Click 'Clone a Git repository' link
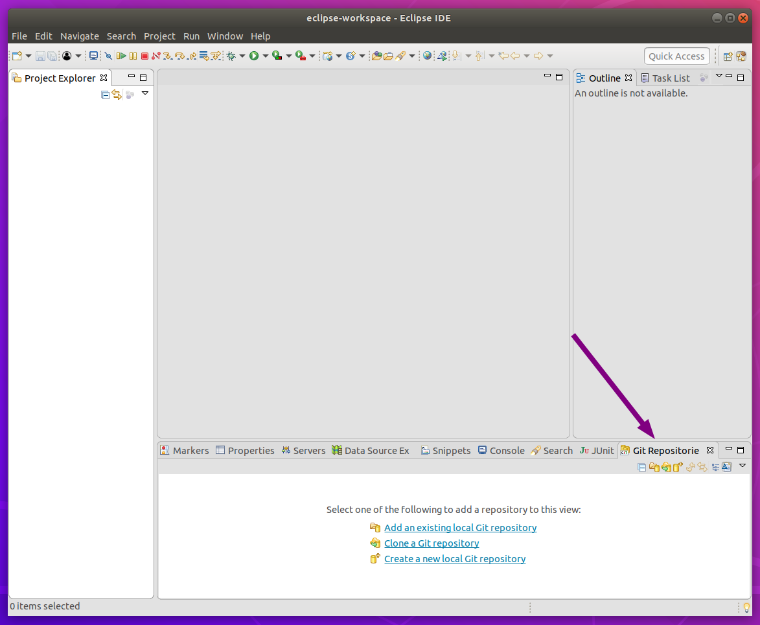This screenshot has height=625, width=760. (432, 543)
